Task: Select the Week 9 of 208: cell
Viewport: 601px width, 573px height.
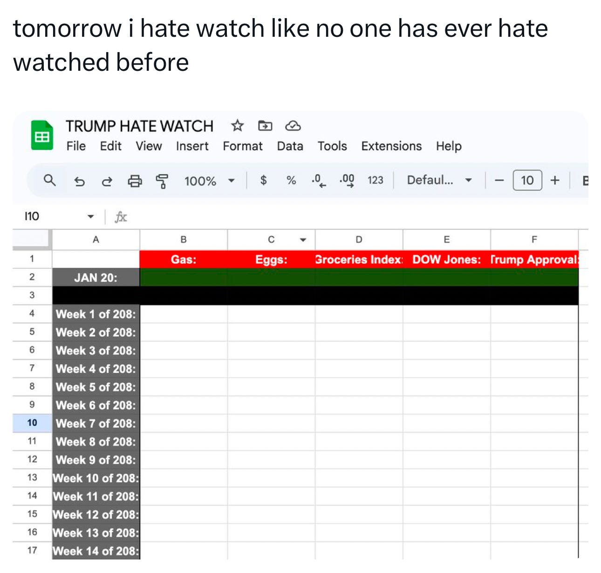Action: click(96, 459)
